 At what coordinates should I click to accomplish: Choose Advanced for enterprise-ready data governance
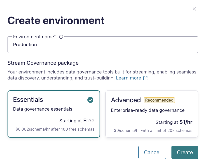[x=151, y=114]
